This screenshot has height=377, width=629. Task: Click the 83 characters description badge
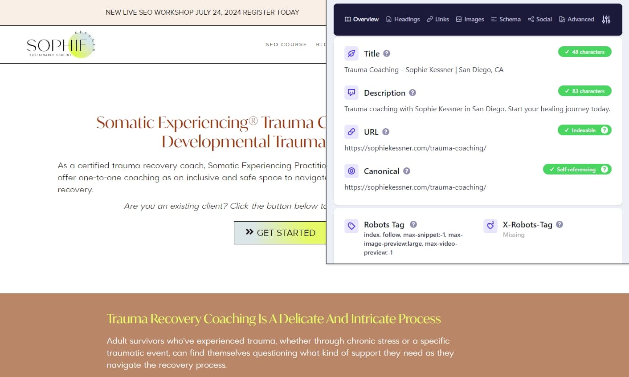pos(585,91)
